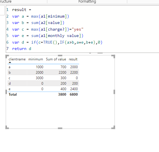Click the 'minimum' column header
This screenshot has height=152, width=159.
[x=35, y=59]
